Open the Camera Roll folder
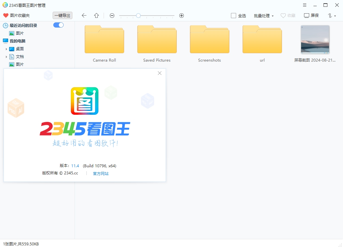The height and width of the screenshot is (248, 343). [x=104, y=39]
